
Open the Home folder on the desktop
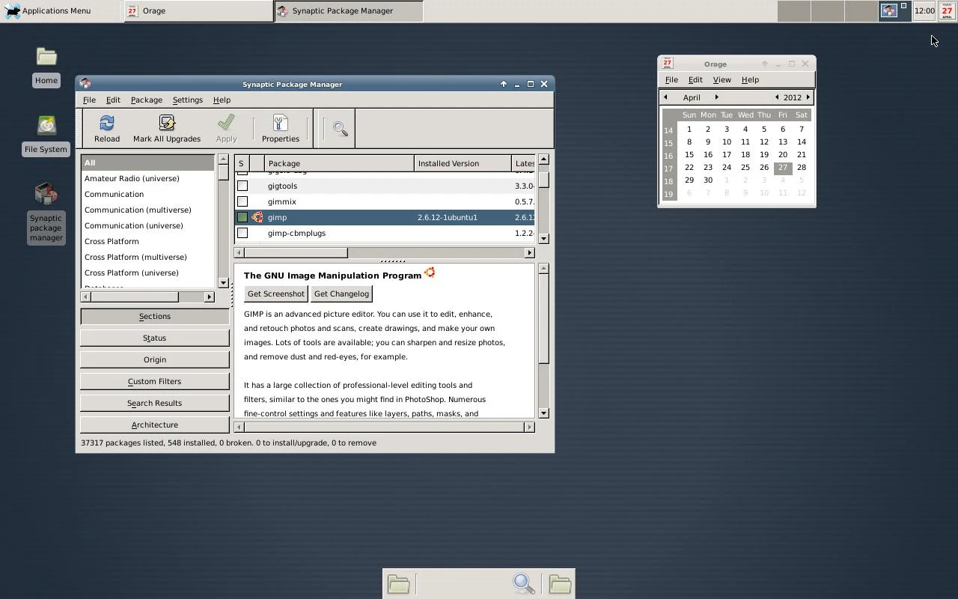[x=46, y=57]
